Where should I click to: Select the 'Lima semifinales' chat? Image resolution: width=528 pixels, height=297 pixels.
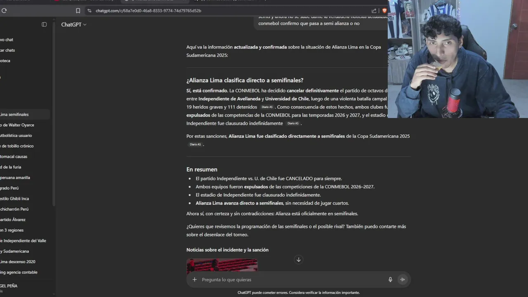[x=25, y=114]
